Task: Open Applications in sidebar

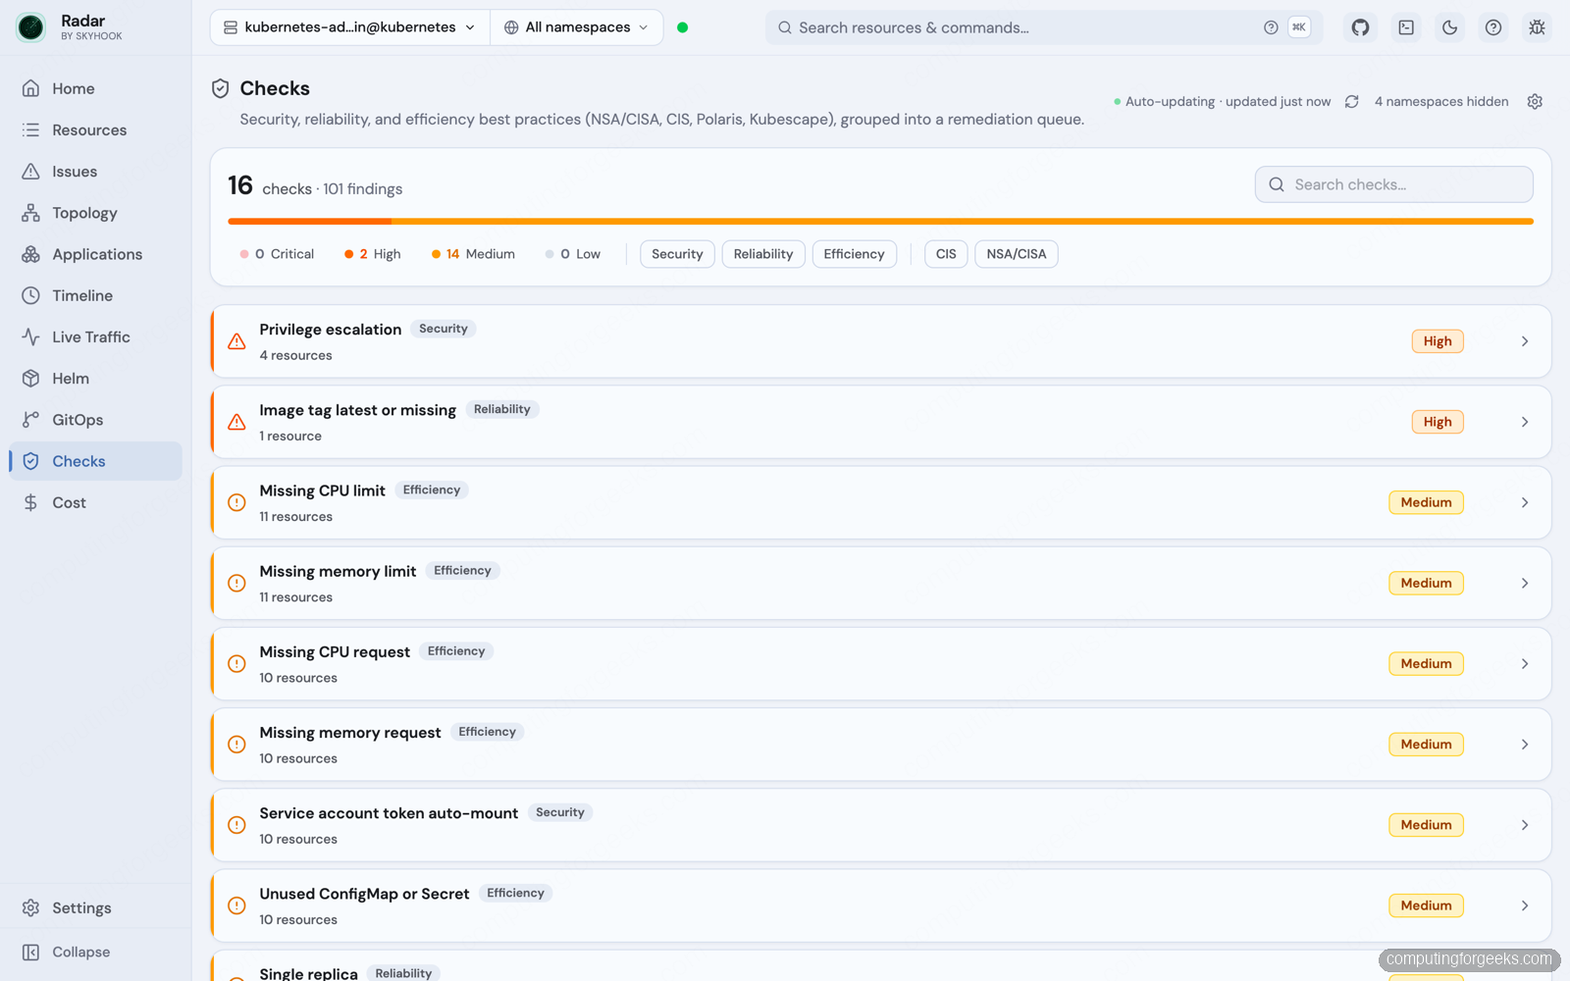Action: pyautogui.click(x=95, y=254)
